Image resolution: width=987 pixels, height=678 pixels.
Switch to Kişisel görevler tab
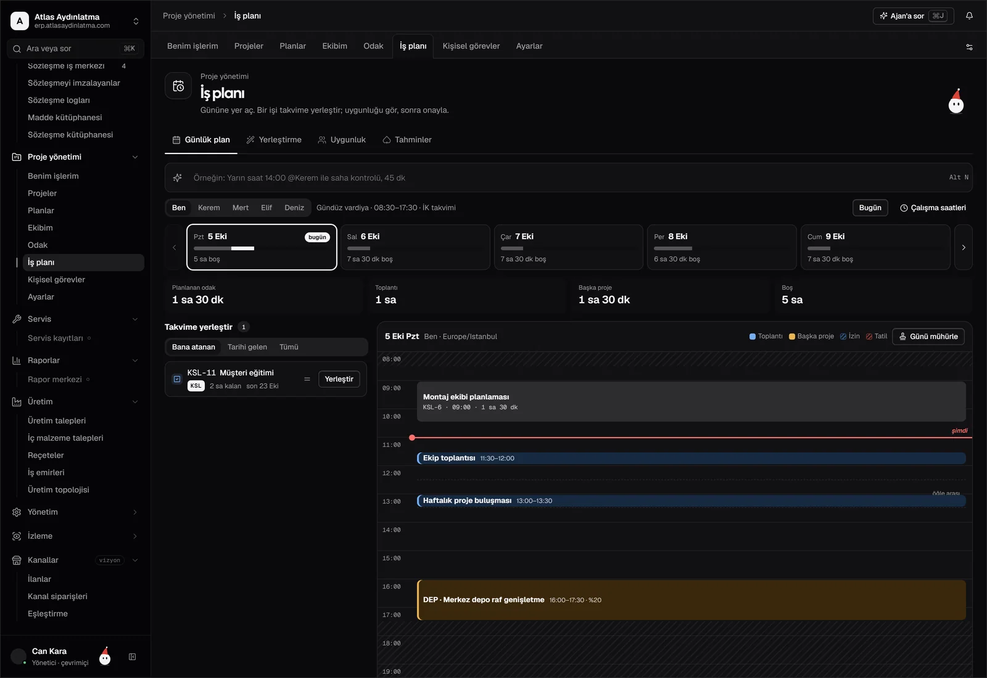(471, 46)
